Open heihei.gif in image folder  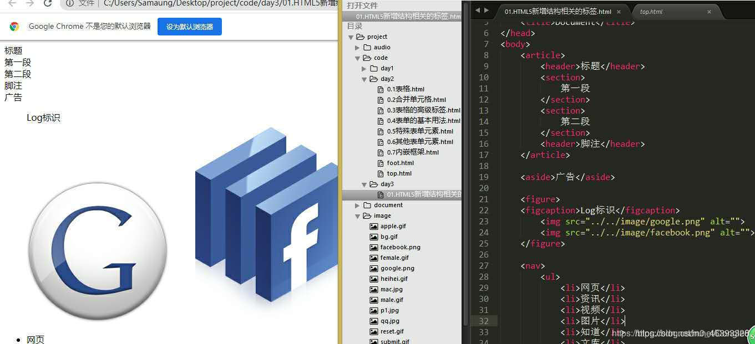tap(394, 279)
